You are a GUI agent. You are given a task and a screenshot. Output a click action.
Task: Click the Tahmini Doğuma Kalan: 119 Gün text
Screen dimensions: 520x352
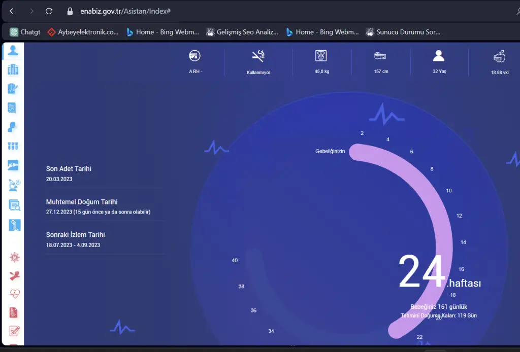439,315
